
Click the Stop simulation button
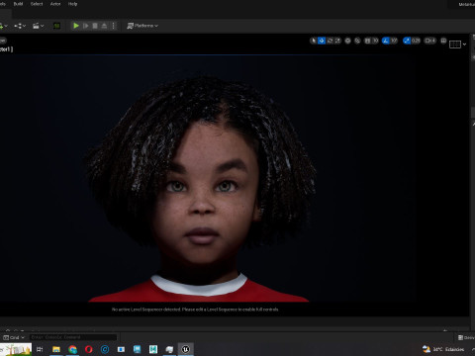click(x=95, y=26)
